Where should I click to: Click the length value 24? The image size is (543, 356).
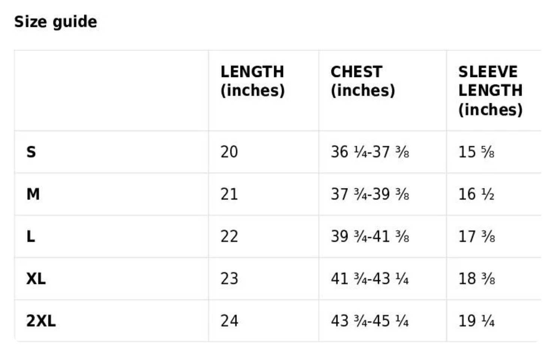click(x=229, y=321)
